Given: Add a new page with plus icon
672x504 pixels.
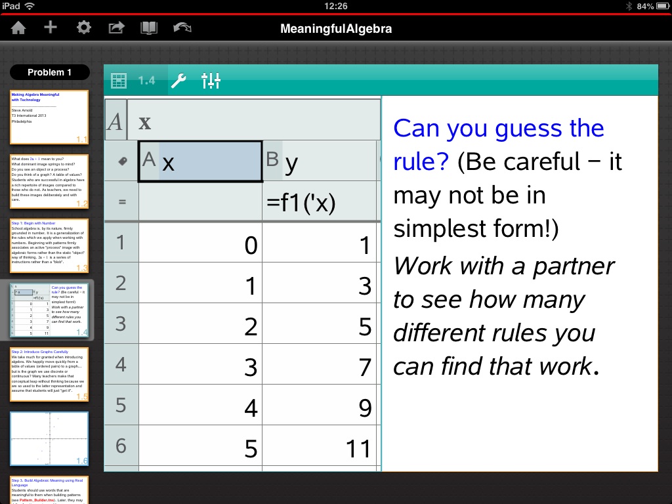Looking at the screenshot, I should [51, 28].
